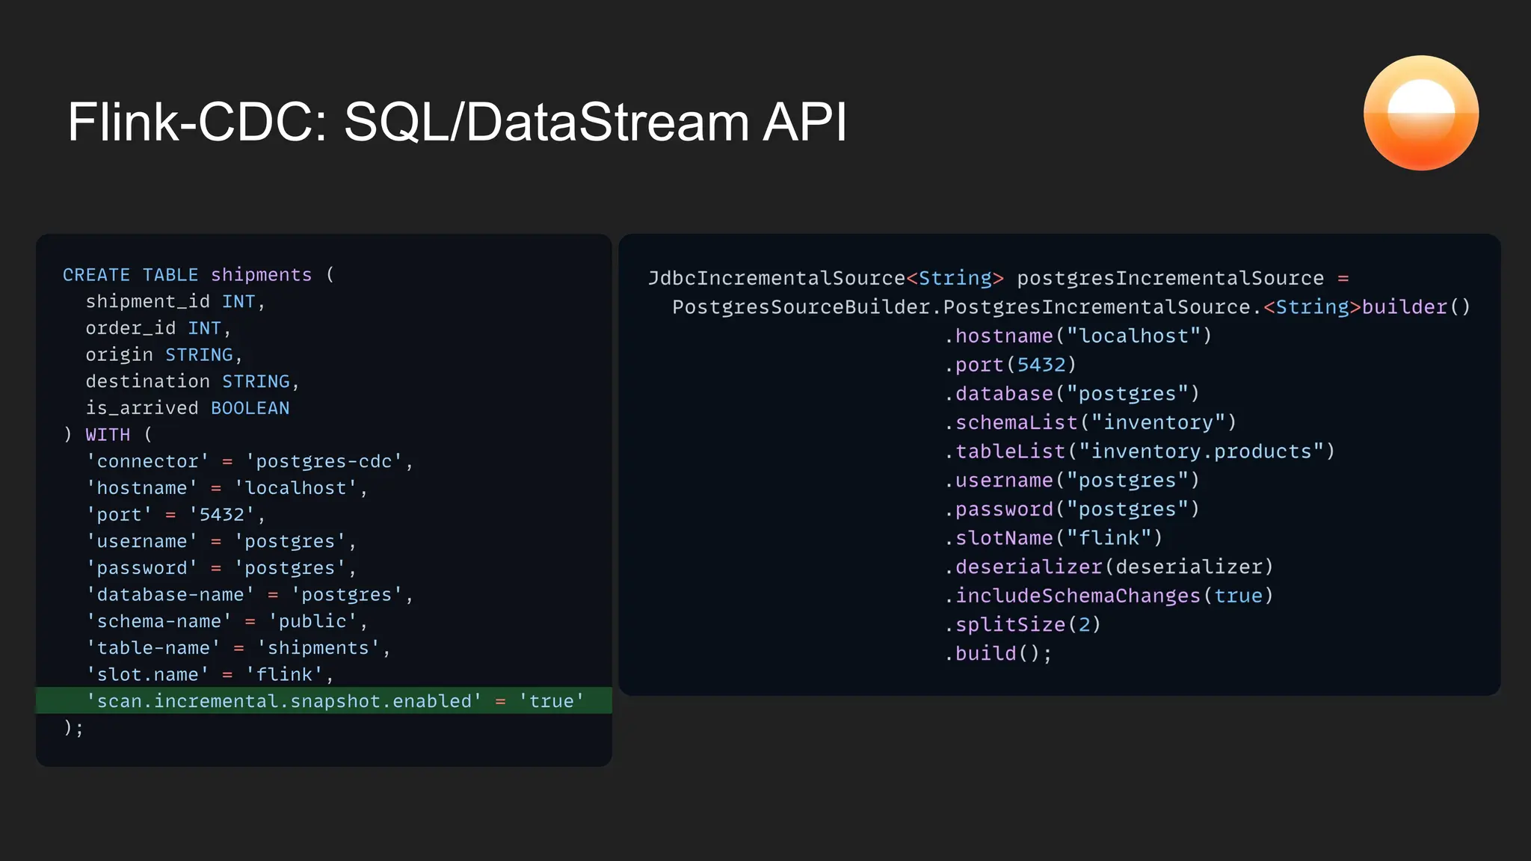Click the 'password' = 'postgres' SQL line
This screenshot has height=861, width=1531.
(x=221, y=568)
